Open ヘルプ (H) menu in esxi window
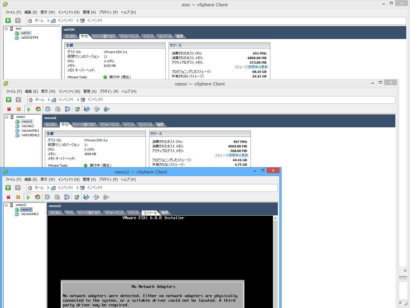The height and width of the screenshot is (308, 410). tap(128, 12)
